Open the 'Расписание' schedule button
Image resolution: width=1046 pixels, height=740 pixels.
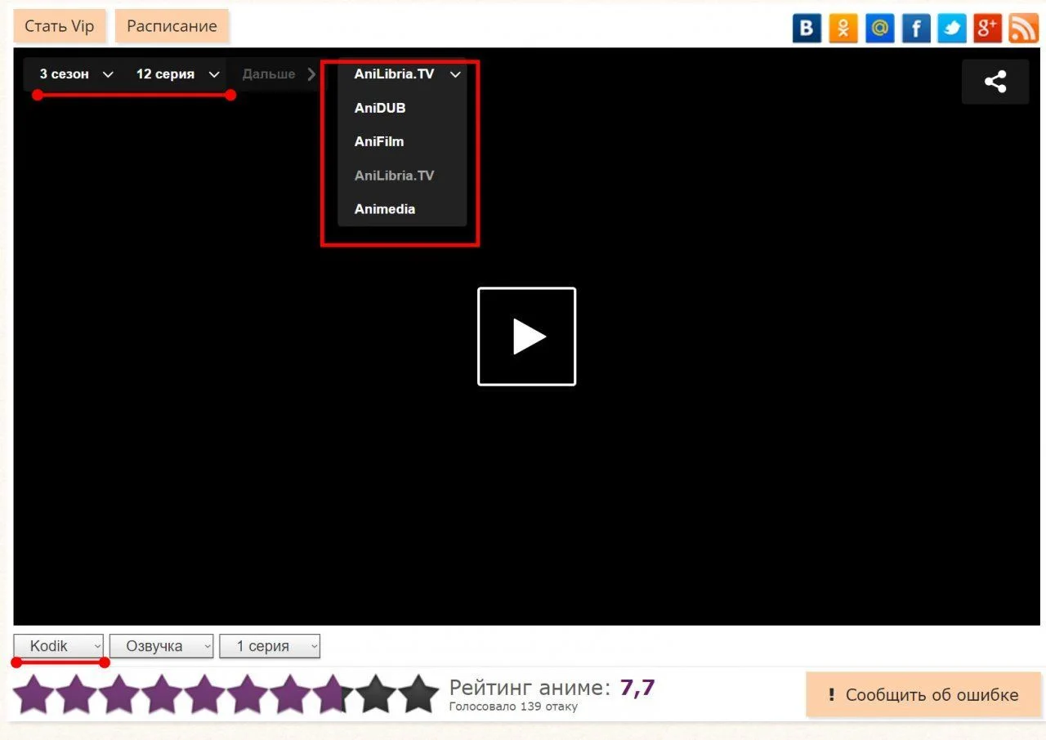pos(172,26)
